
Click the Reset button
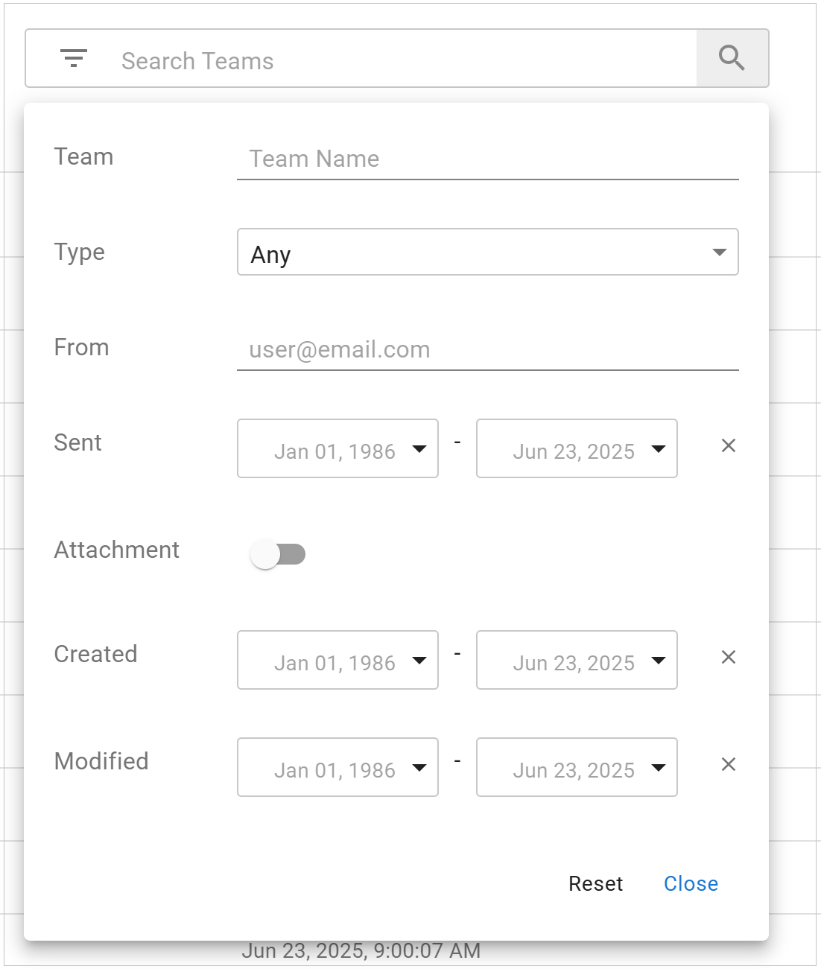pos(595,883)
